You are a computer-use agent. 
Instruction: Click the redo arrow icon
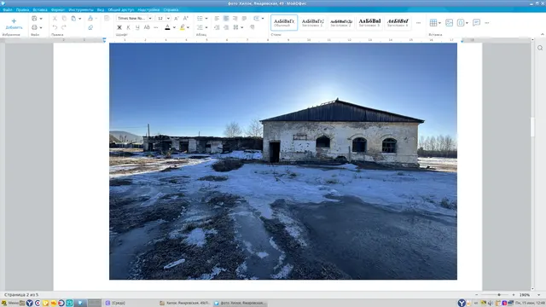click(64, 27)
